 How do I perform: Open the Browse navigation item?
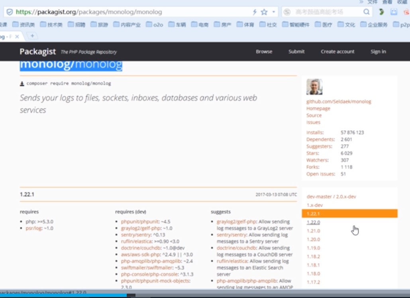264,51
